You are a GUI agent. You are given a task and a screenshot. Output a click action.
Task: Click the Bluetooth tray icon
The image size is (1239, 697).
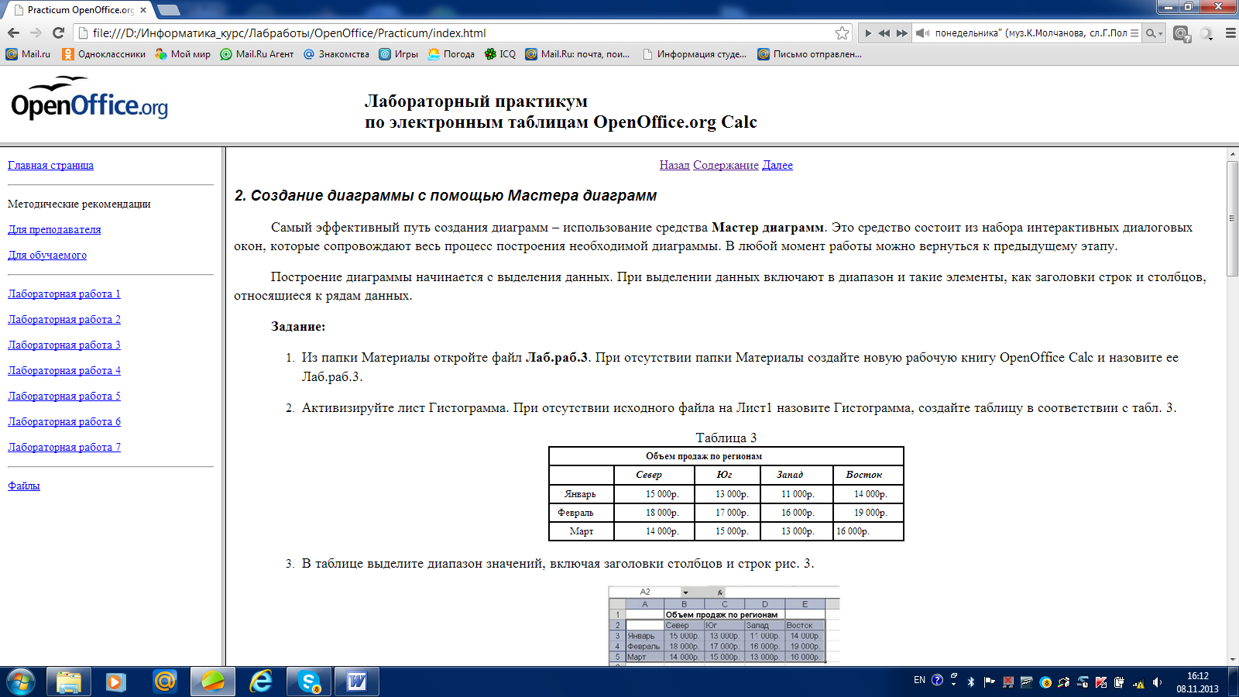pyautogui.click(x=971, y=682)
